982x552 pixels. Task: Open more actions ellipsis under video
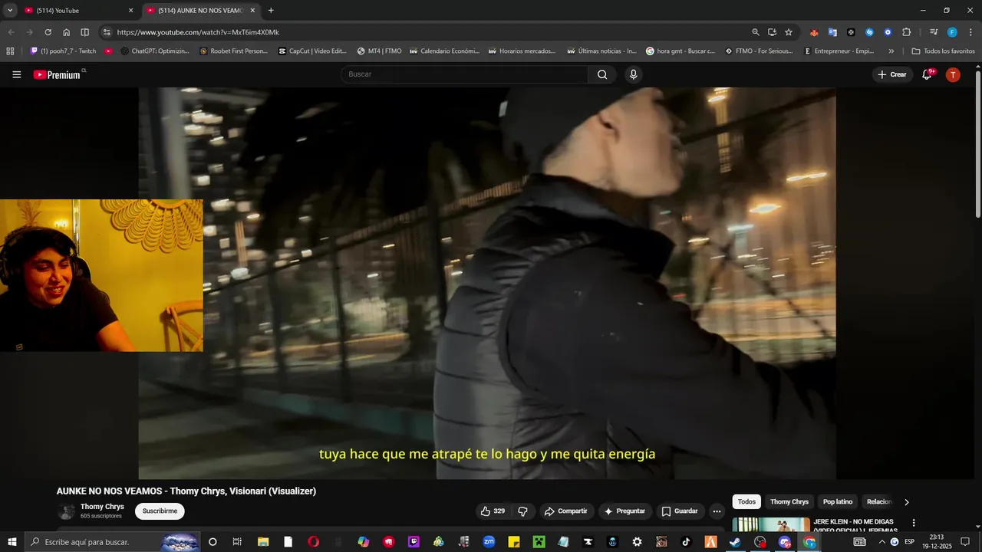tap(717, 511)
